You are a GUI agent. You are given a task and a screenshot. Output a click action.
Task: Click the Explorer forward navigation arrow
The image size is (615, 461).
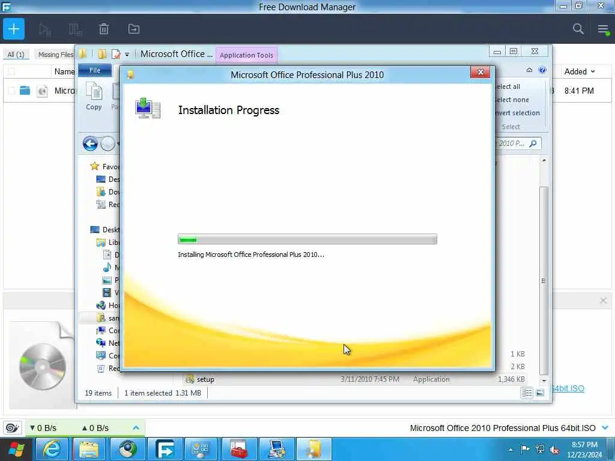(108, 144)
